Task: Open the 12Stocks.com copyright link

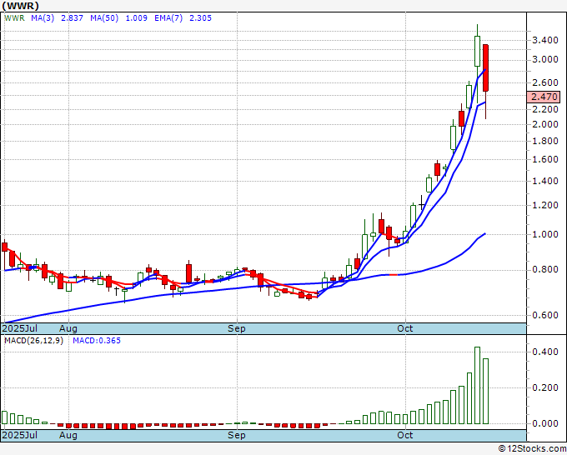Action: [532, 449]
